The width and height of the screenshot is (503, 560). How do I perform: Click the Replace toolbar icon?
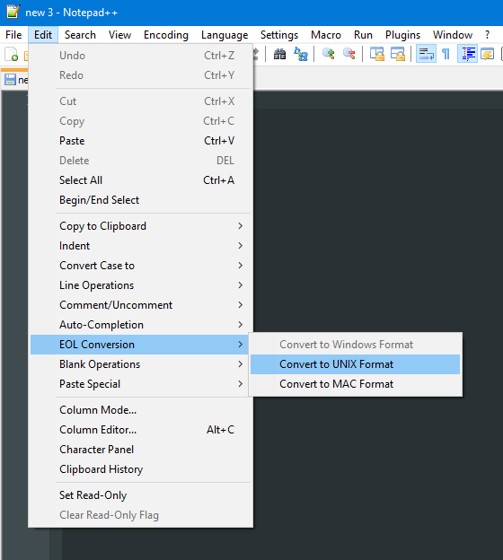(300, 54)
